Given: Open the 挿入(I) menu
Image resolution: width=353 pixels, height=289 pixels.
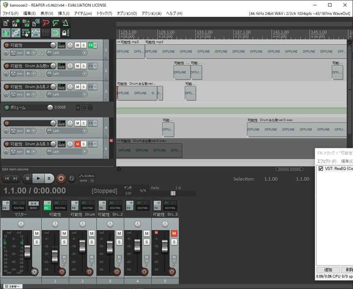Looking at the screenshot, I should 64,14.
